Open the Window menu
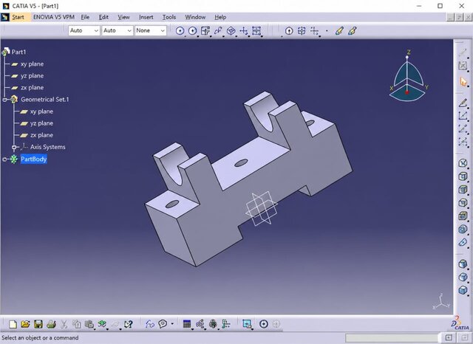Viewport: 473px width, 344px height. point(195,17)
